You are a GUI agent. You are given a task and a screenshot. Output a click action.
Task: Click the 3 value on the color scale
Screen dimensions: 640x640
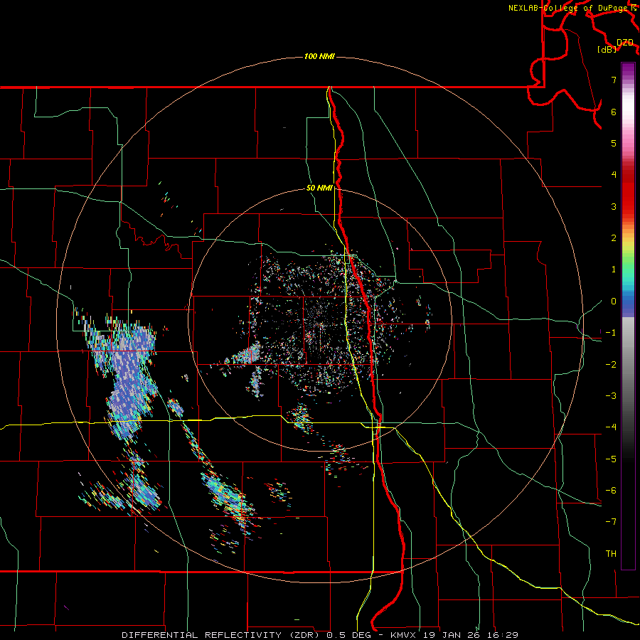614,206
